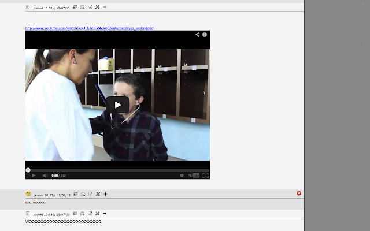Start the video with the large center play button
The height and width of the screenshot is (231, 370).
118,105
